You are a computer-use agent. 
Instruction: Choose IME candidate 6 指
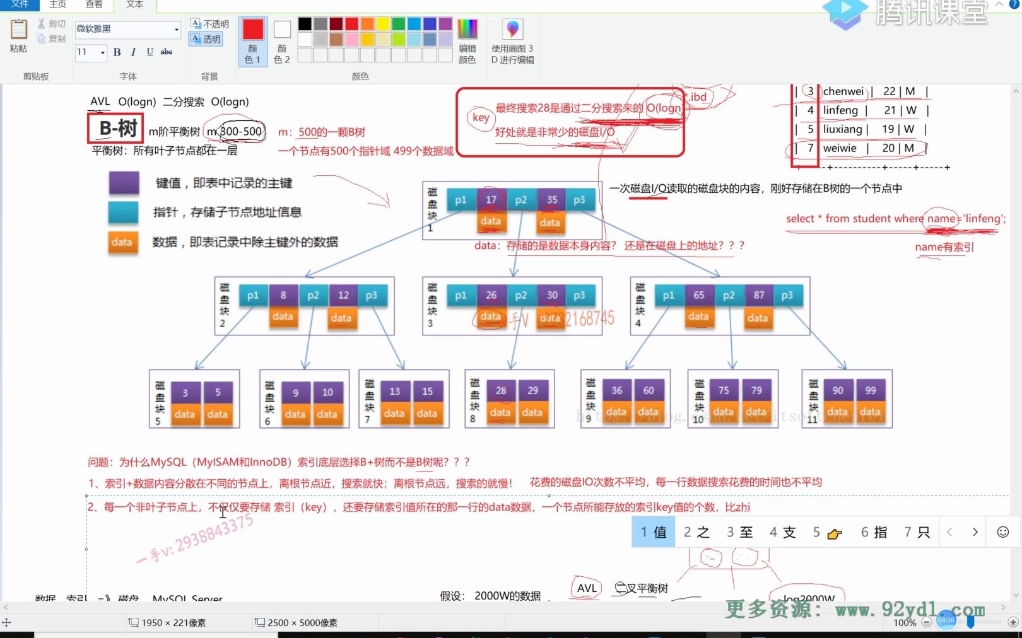(874, 532)
